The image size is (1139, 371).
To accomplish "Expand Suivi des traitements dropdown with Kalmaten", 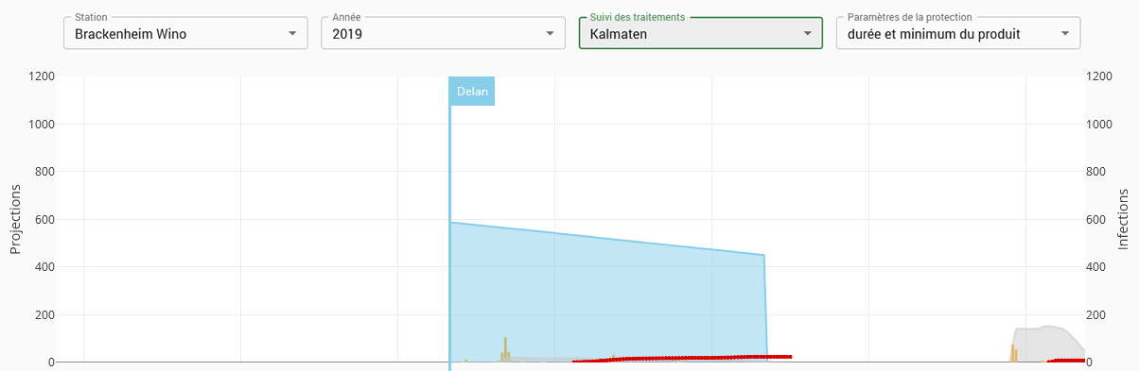I will 701,33.
